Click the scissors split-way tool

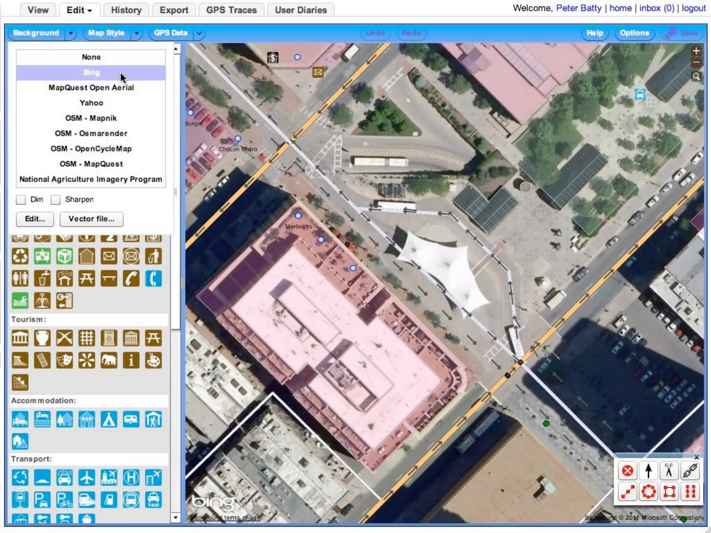669,471
